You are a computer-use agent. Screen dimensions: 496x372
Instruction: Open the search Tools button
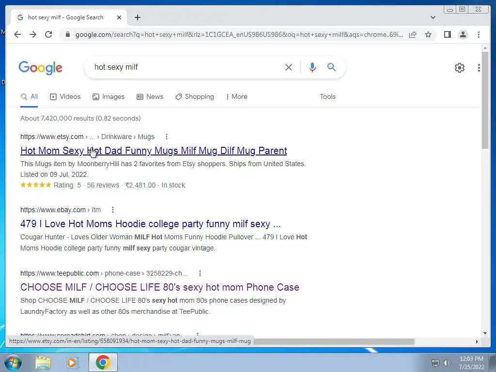328,97
